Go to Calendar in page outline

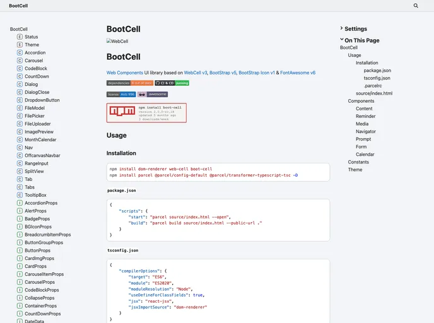[365, 155]
